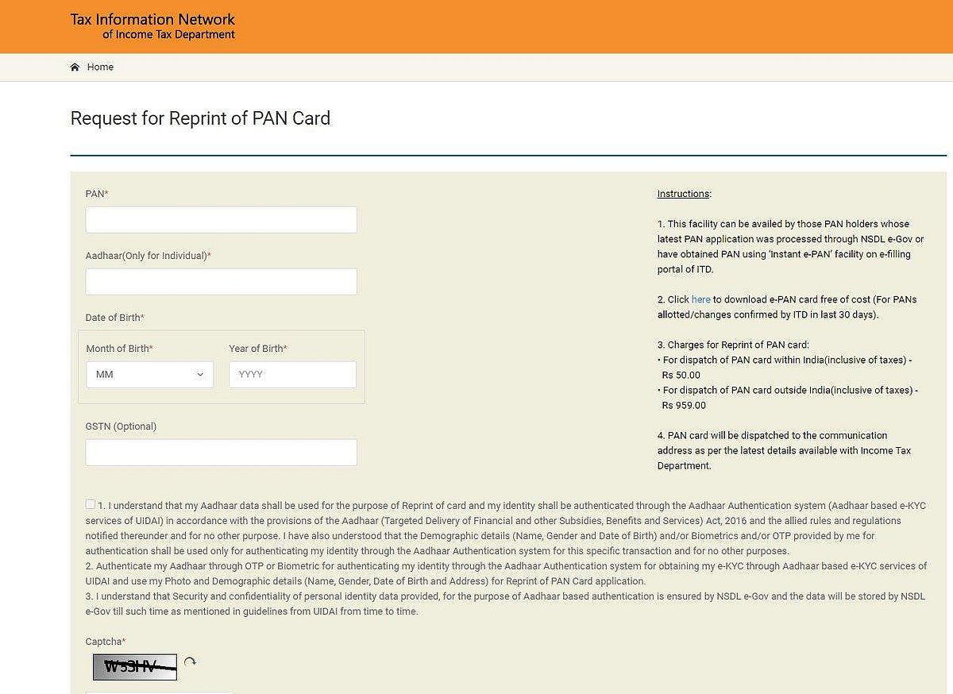
Task: Click the 'GSTN (Optional)' label
Action: (121, 426)
